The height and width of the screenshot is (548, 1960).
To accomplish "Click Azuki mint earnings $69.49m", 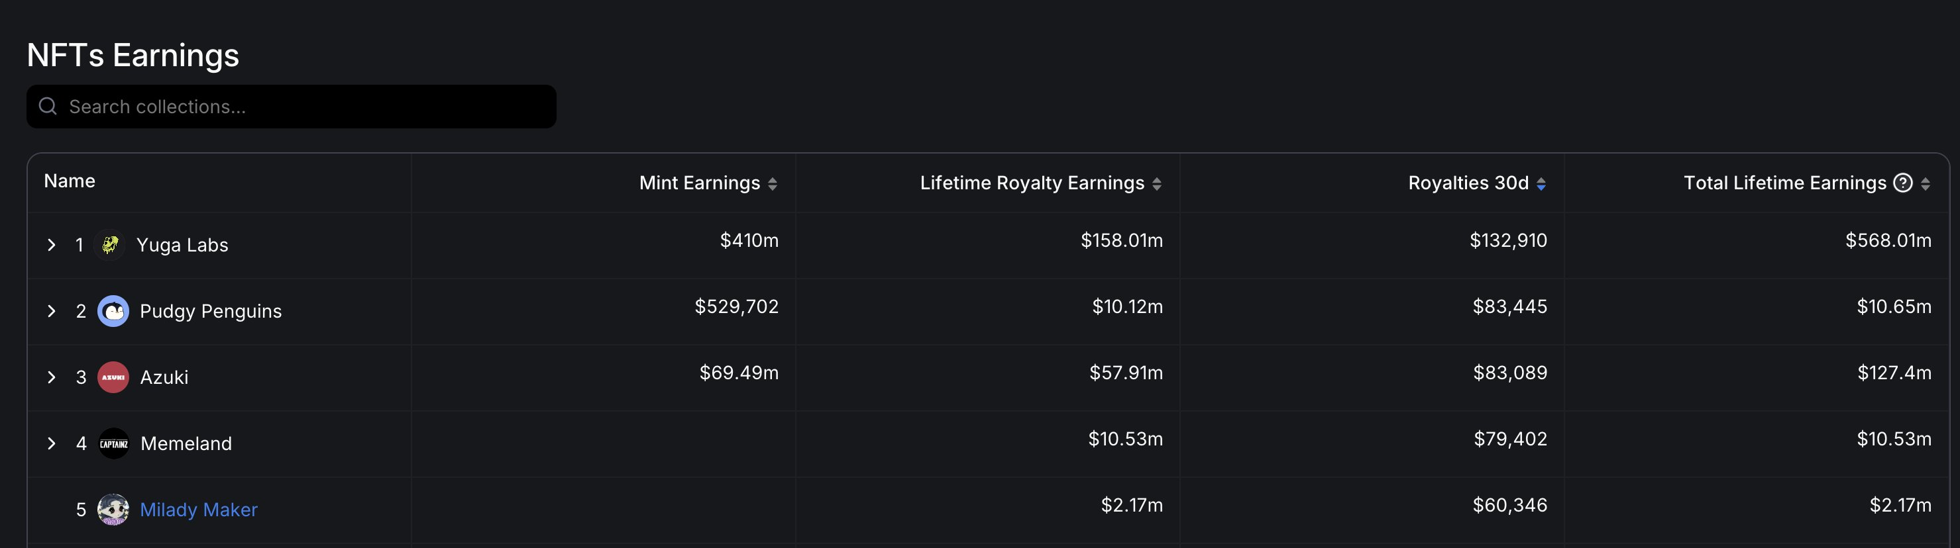I will coord(739,373).
